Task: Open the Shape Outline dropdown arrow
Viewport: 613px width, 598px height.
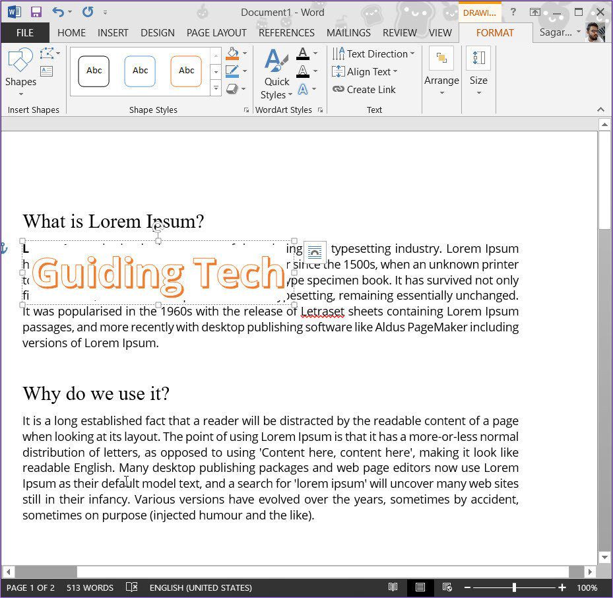Action: [245, 71]
